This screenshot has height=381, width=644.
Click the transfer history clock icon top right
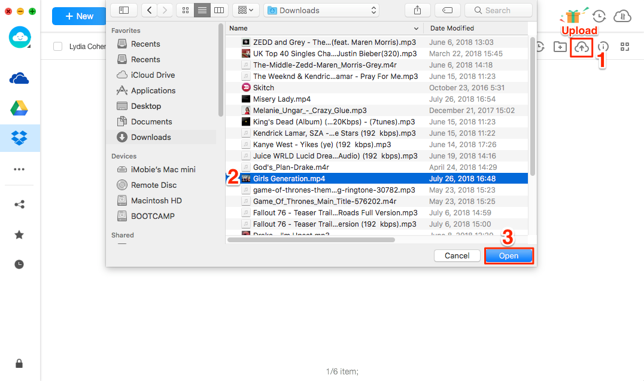pyautogui.click(x=599, y=17)
